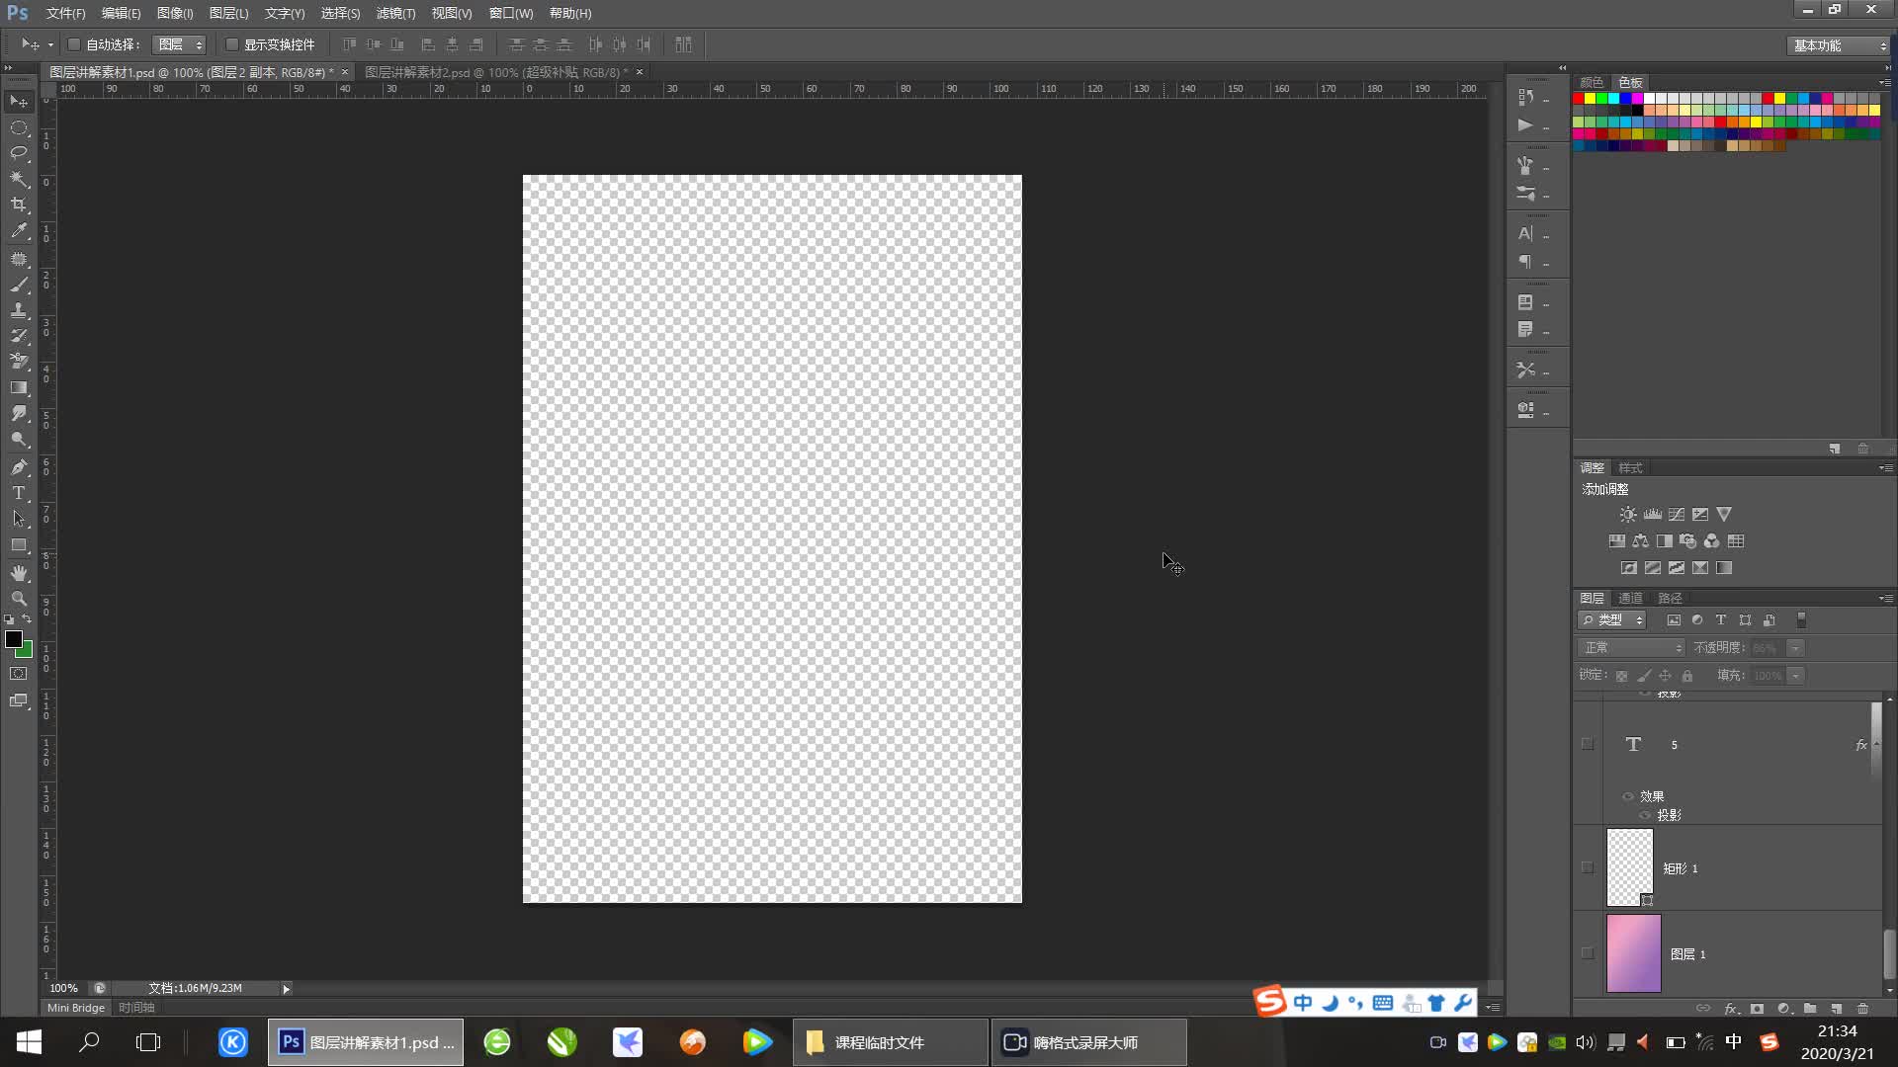The image size is (1898, 1067).
Task: Open the blend mode 正常 dropdown
Action: point(1631,648)
